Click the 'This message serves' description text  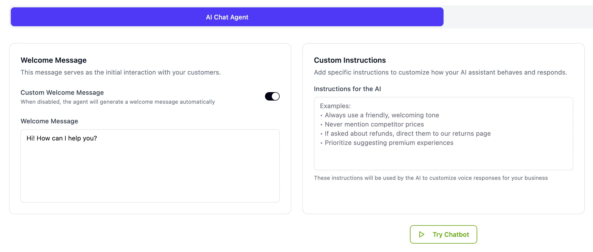coord(121,72)
